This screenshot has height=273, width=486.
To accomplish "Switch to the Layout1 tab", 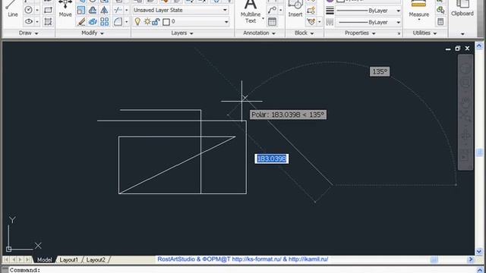I will click(68, 259).
